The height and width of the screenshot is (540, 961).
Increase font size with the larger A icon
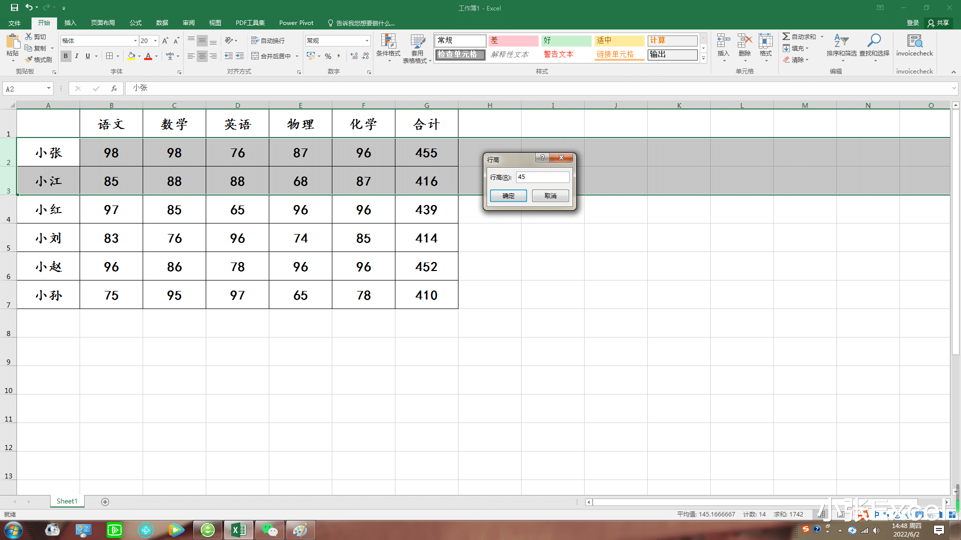coord(165,40)
